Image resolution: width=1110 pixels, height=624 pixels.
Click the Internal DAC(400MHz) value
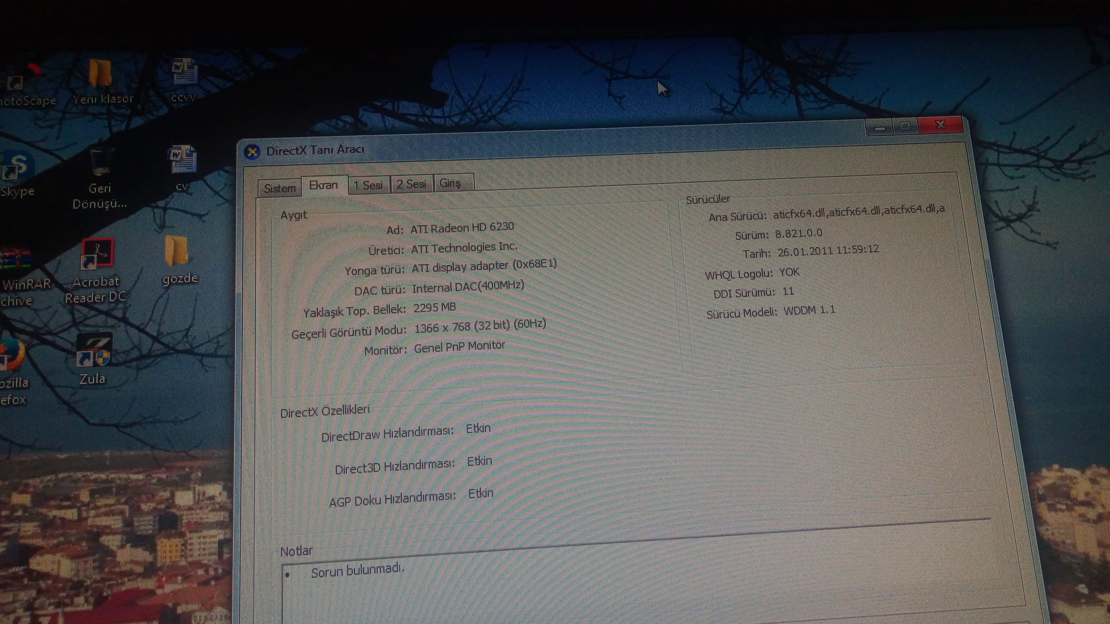coord(468,287)
